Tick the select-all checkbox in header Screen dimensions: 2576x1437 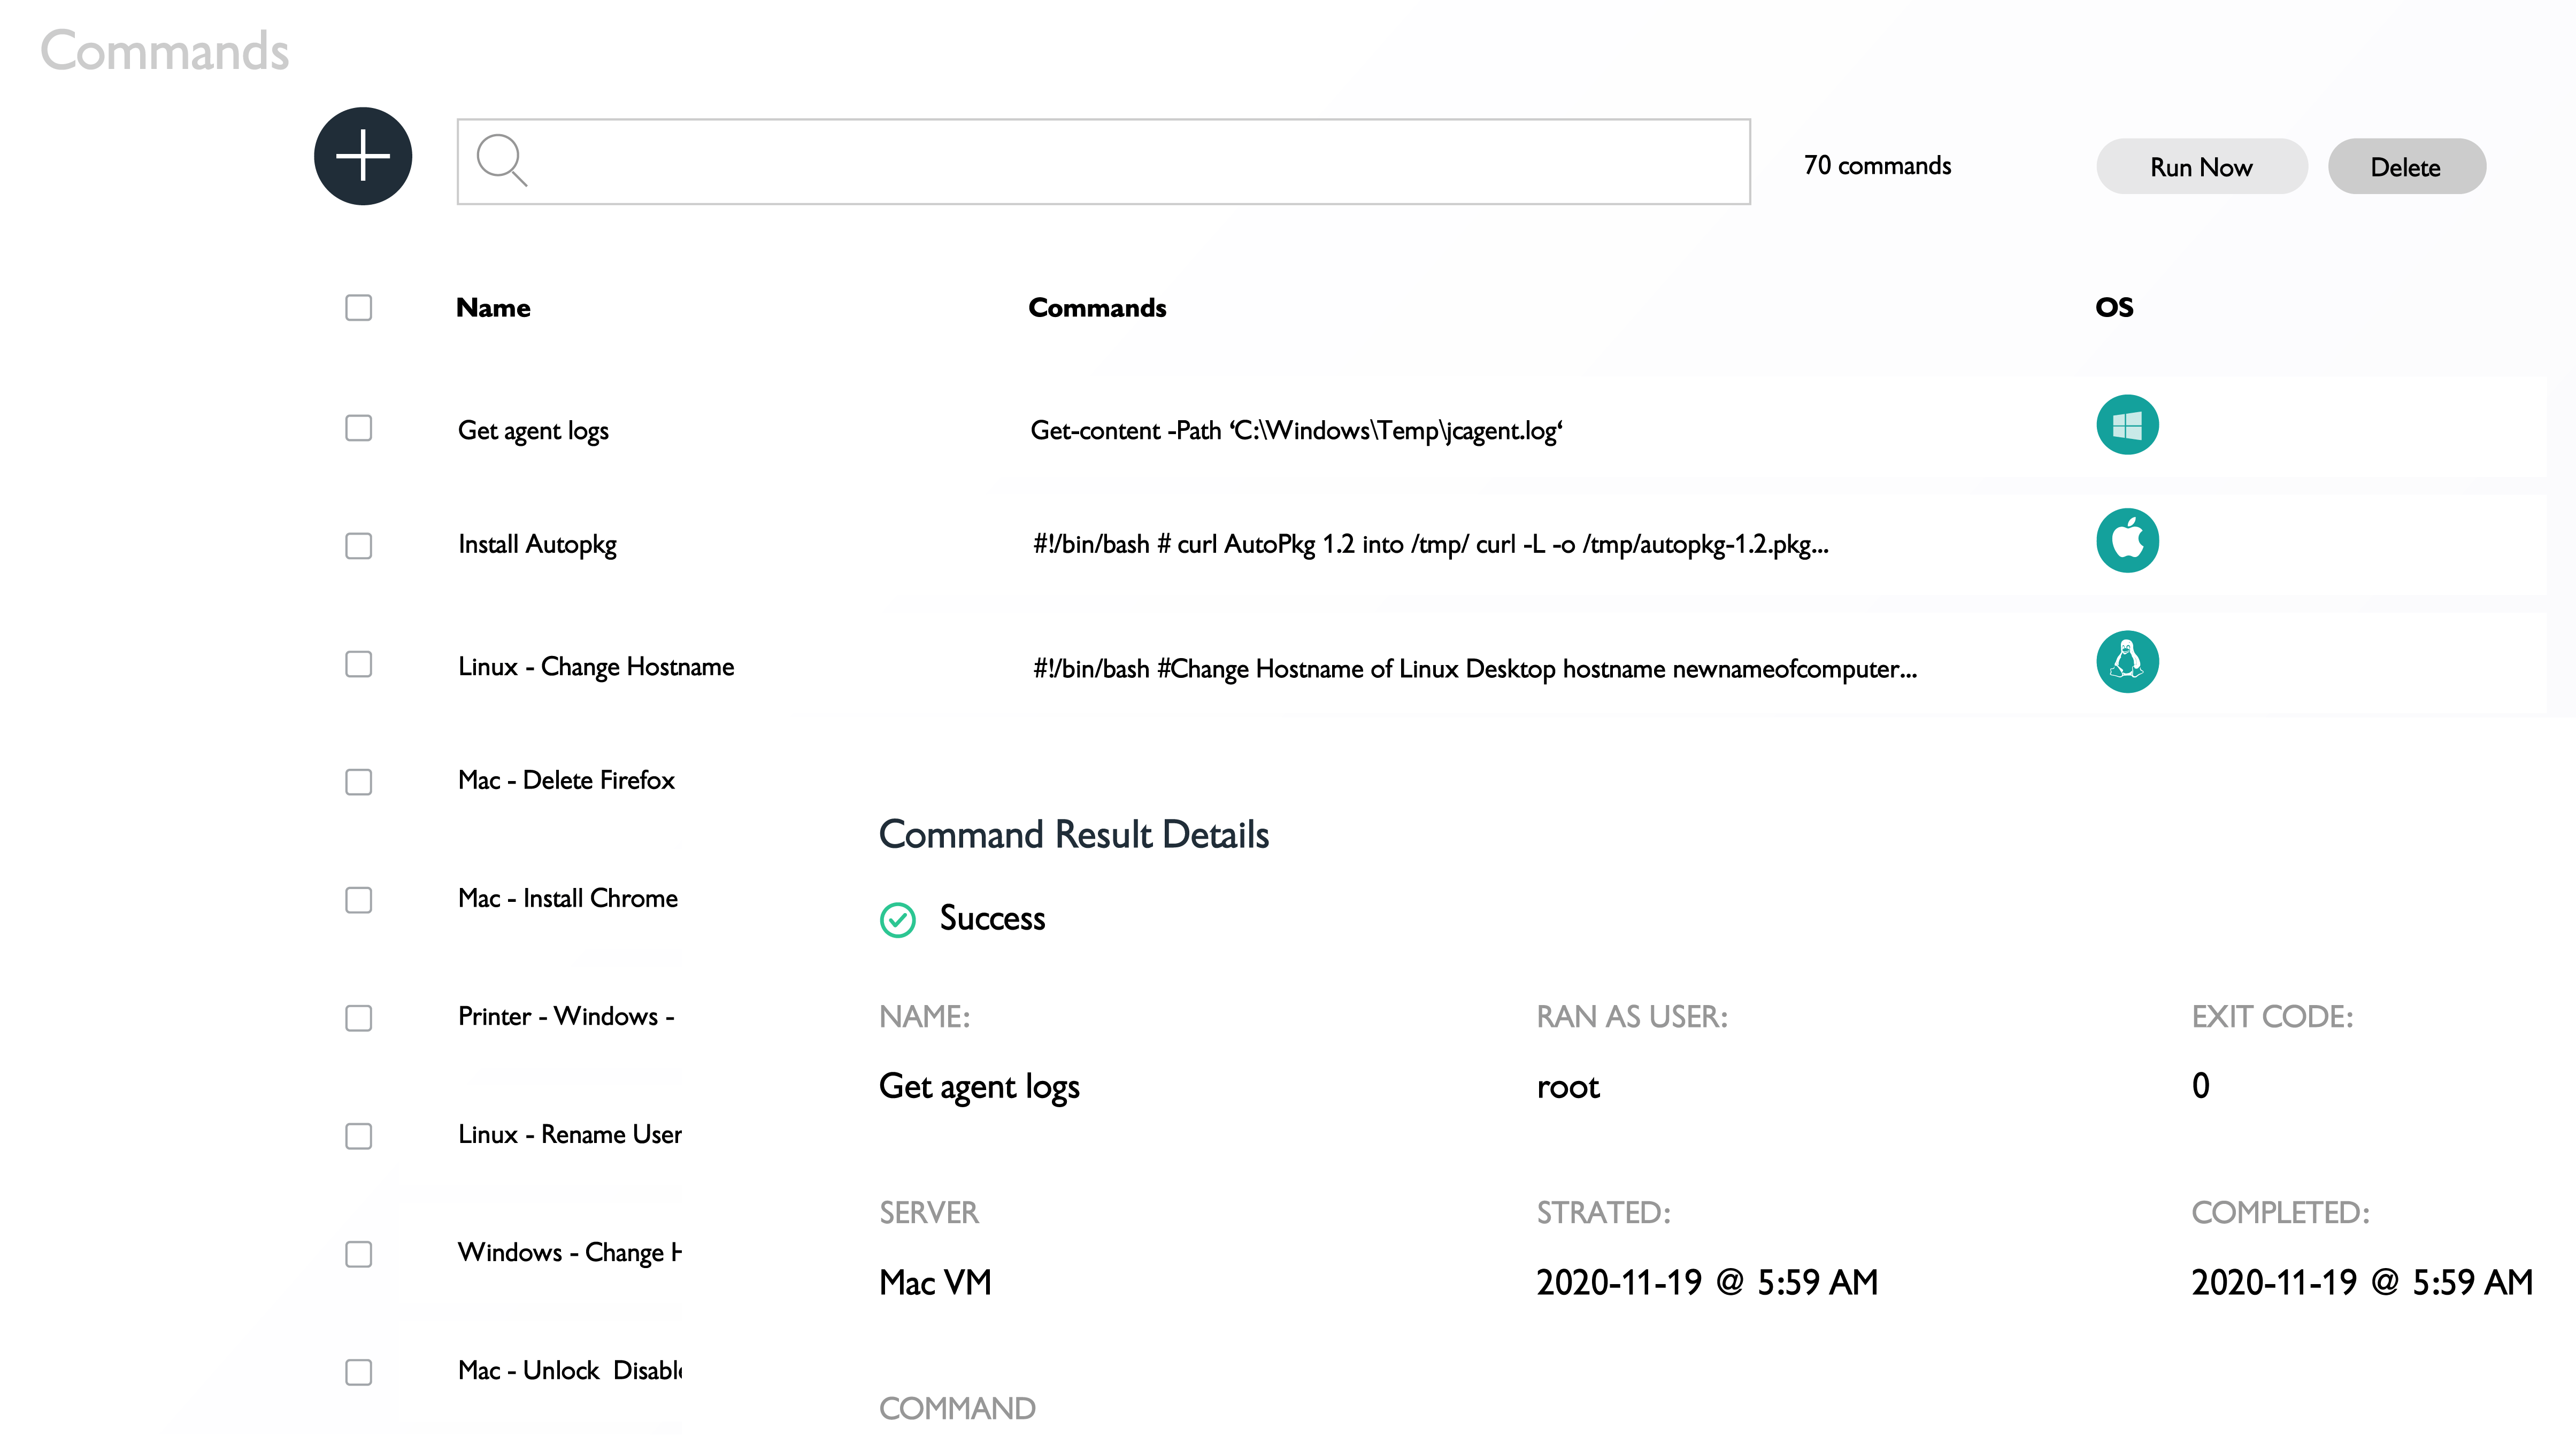(x=358, y=307)
